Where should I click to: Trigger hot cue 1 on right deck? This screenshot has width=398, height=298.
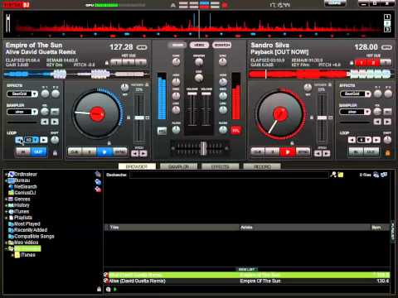[361, 63]
